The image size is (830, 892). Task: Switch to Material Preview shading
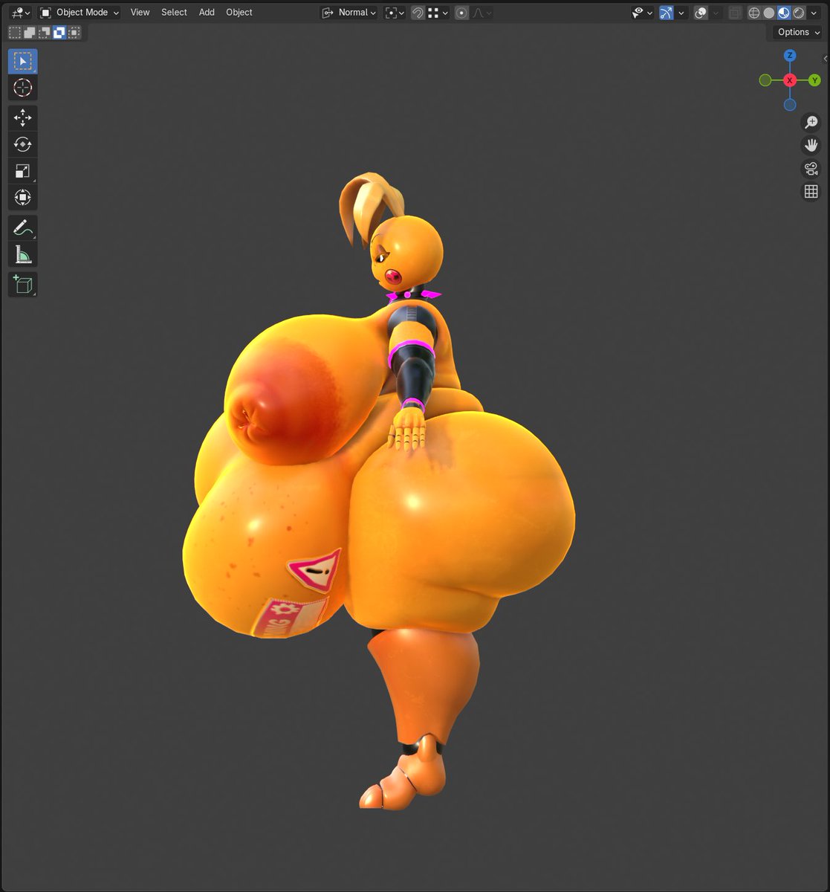(784, 13)
